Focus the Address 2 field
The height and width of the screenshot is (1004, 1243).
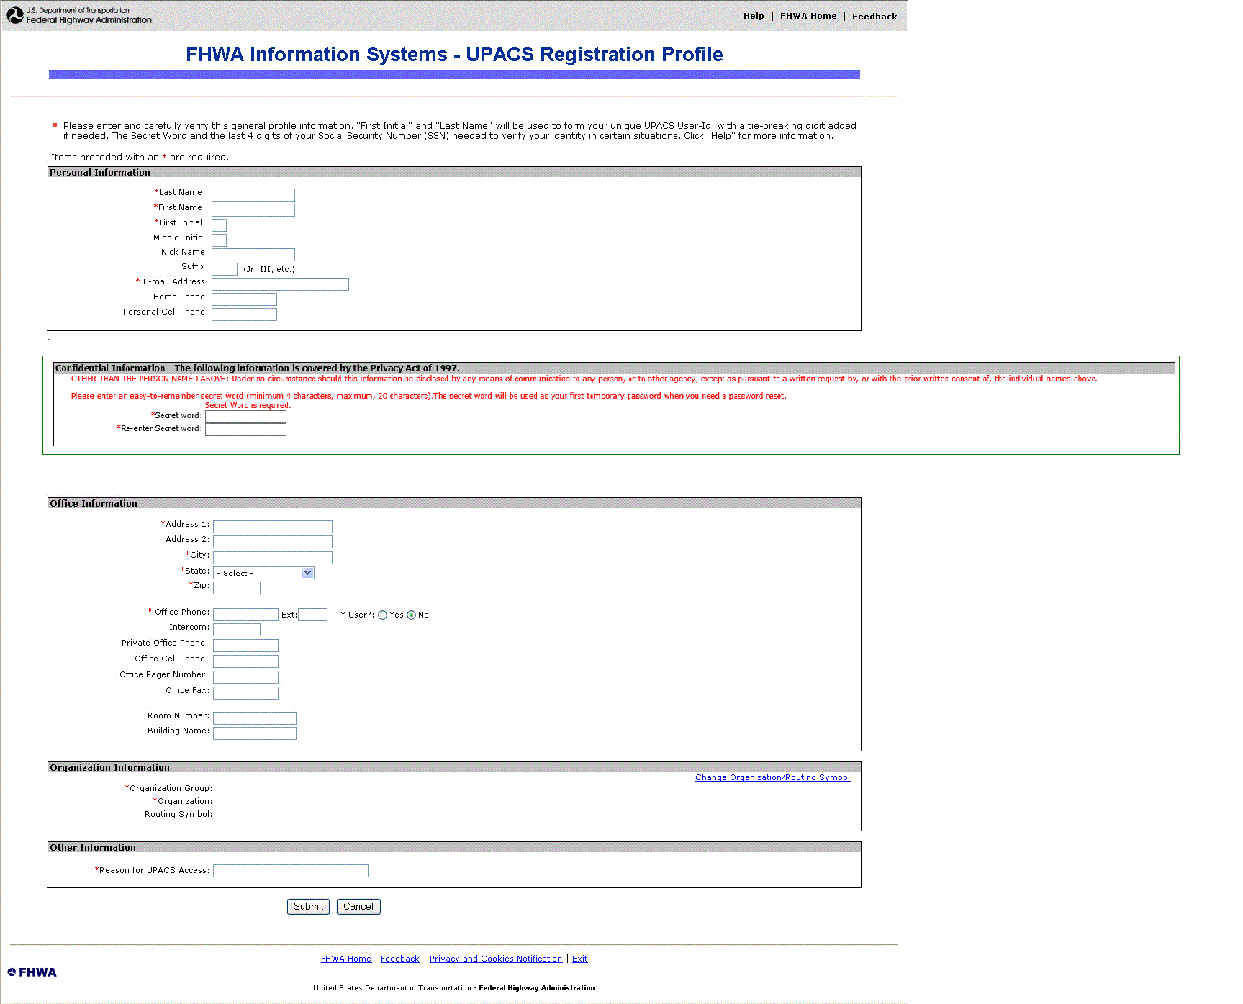273,542
